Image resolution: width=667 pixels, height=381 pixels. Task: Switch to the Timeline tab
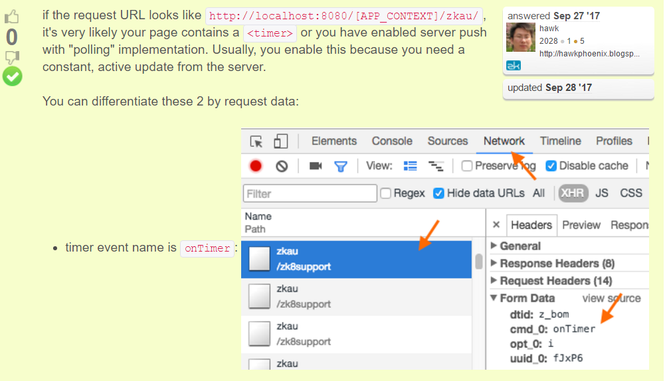click(560, 141)
